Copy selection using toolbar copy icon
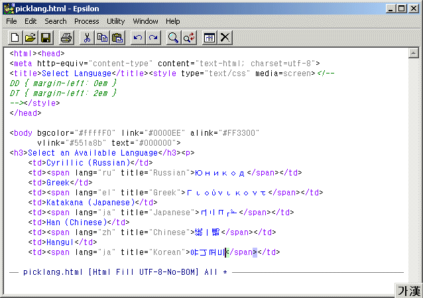Image resolution: width=423 pixels, height=298 pixels. click(x=102, y=38)
